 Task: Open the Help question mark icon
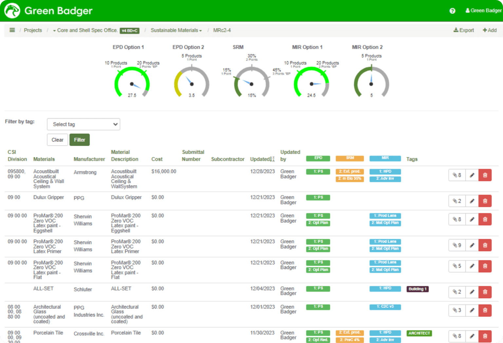point(452,11)
